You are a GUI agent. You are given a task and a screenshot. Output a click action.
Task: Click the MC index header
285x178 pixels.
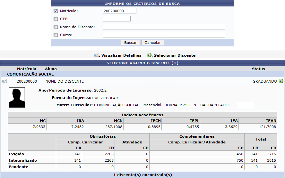click(43, 121)
